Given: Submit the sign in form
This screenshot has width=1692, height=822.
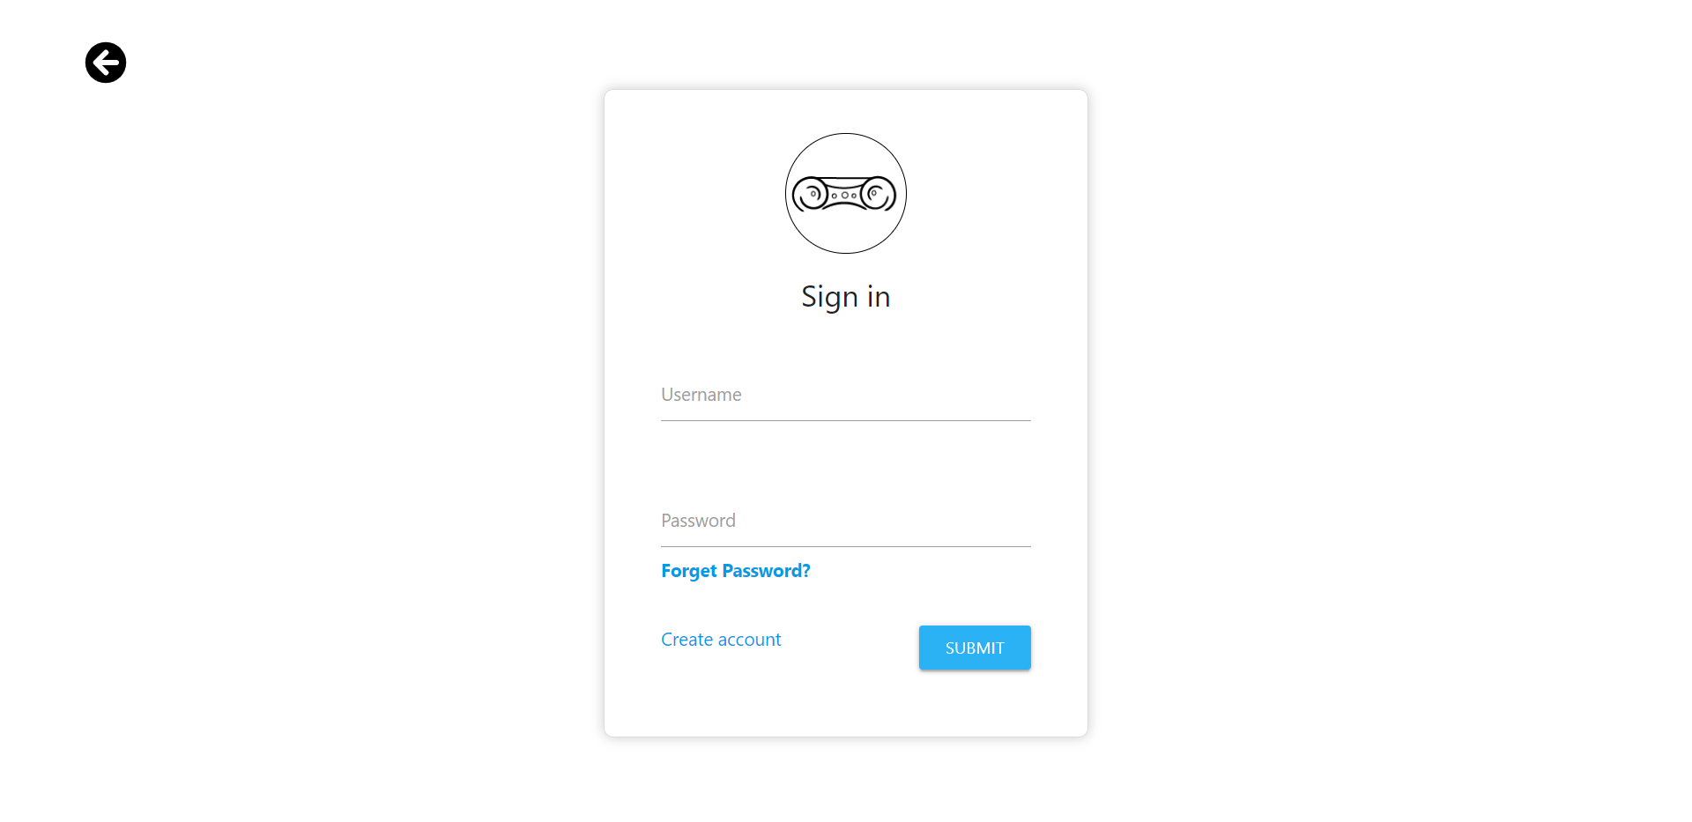Looking at the screenshot, I should (x=975, y=648).
